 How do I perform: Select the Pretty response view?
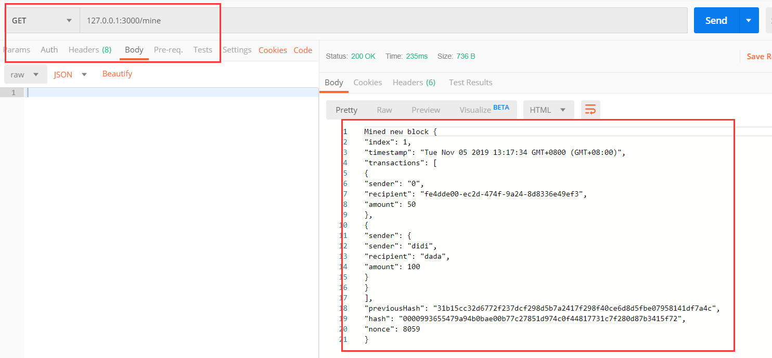[x=346, y=110]
